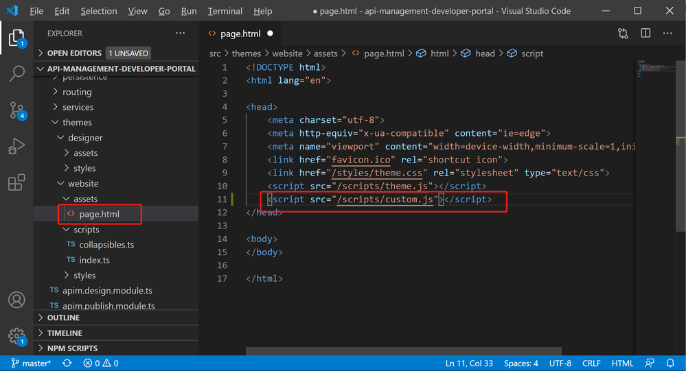This screenshot has height=371, width=686.
Task: Open the Help menu
Action: [262, 11]
